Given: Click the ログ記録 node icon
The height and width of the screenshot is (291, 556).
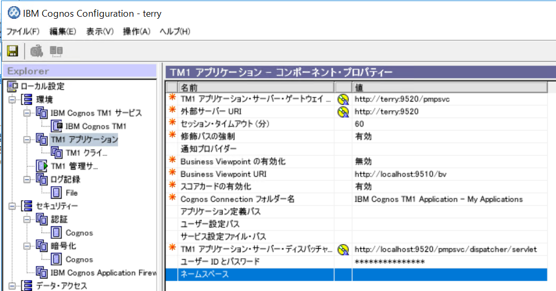Looking at the screenshot, I should pyautogui.click(x=42, y=179).
